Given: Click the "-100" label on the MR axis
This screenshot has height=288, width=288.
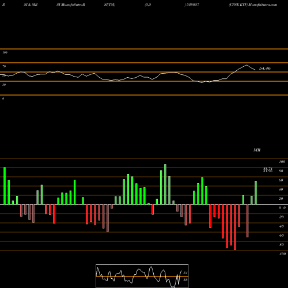Looking at the screenshot, I should [282, 254].
